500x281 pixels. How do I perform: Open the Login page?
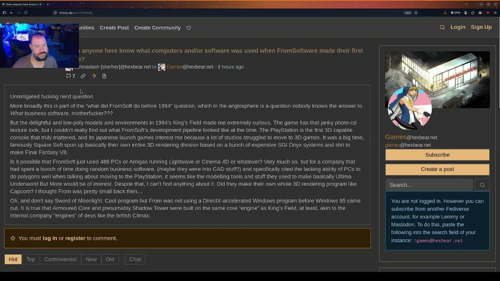coord(458,27)
